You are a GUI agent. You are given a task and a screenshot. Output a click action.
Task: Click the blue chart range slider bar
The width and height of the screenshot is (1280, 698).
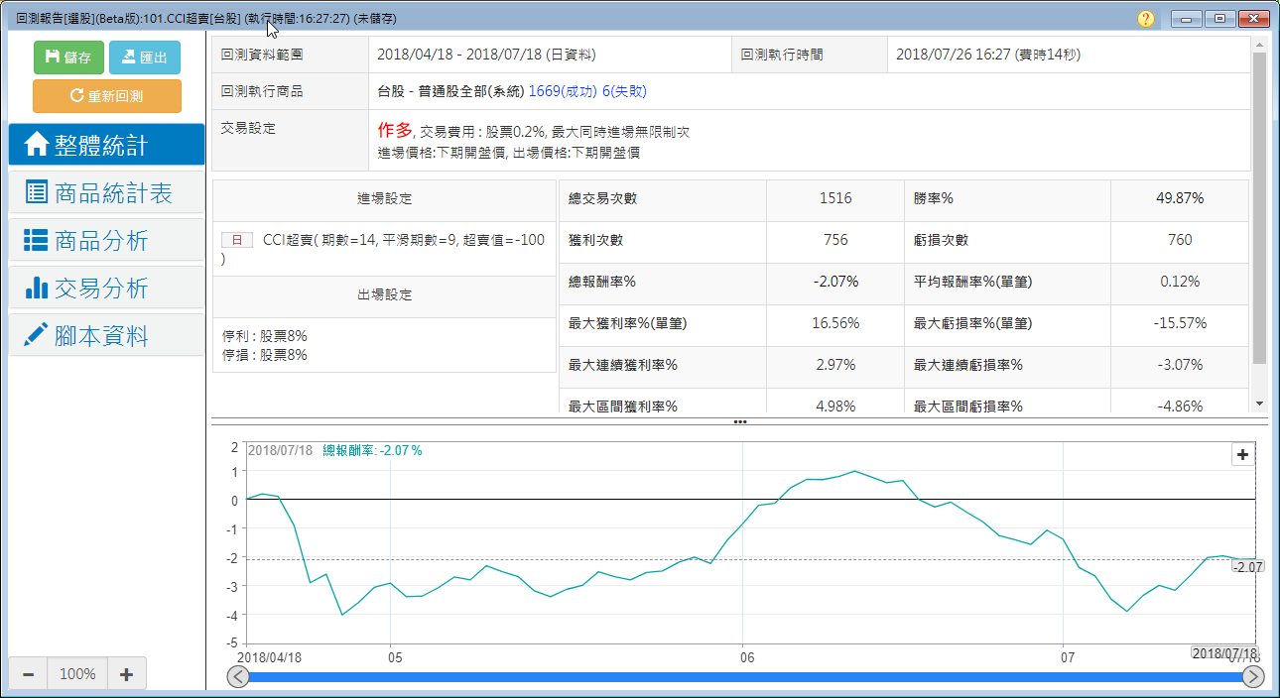point(744,677)
